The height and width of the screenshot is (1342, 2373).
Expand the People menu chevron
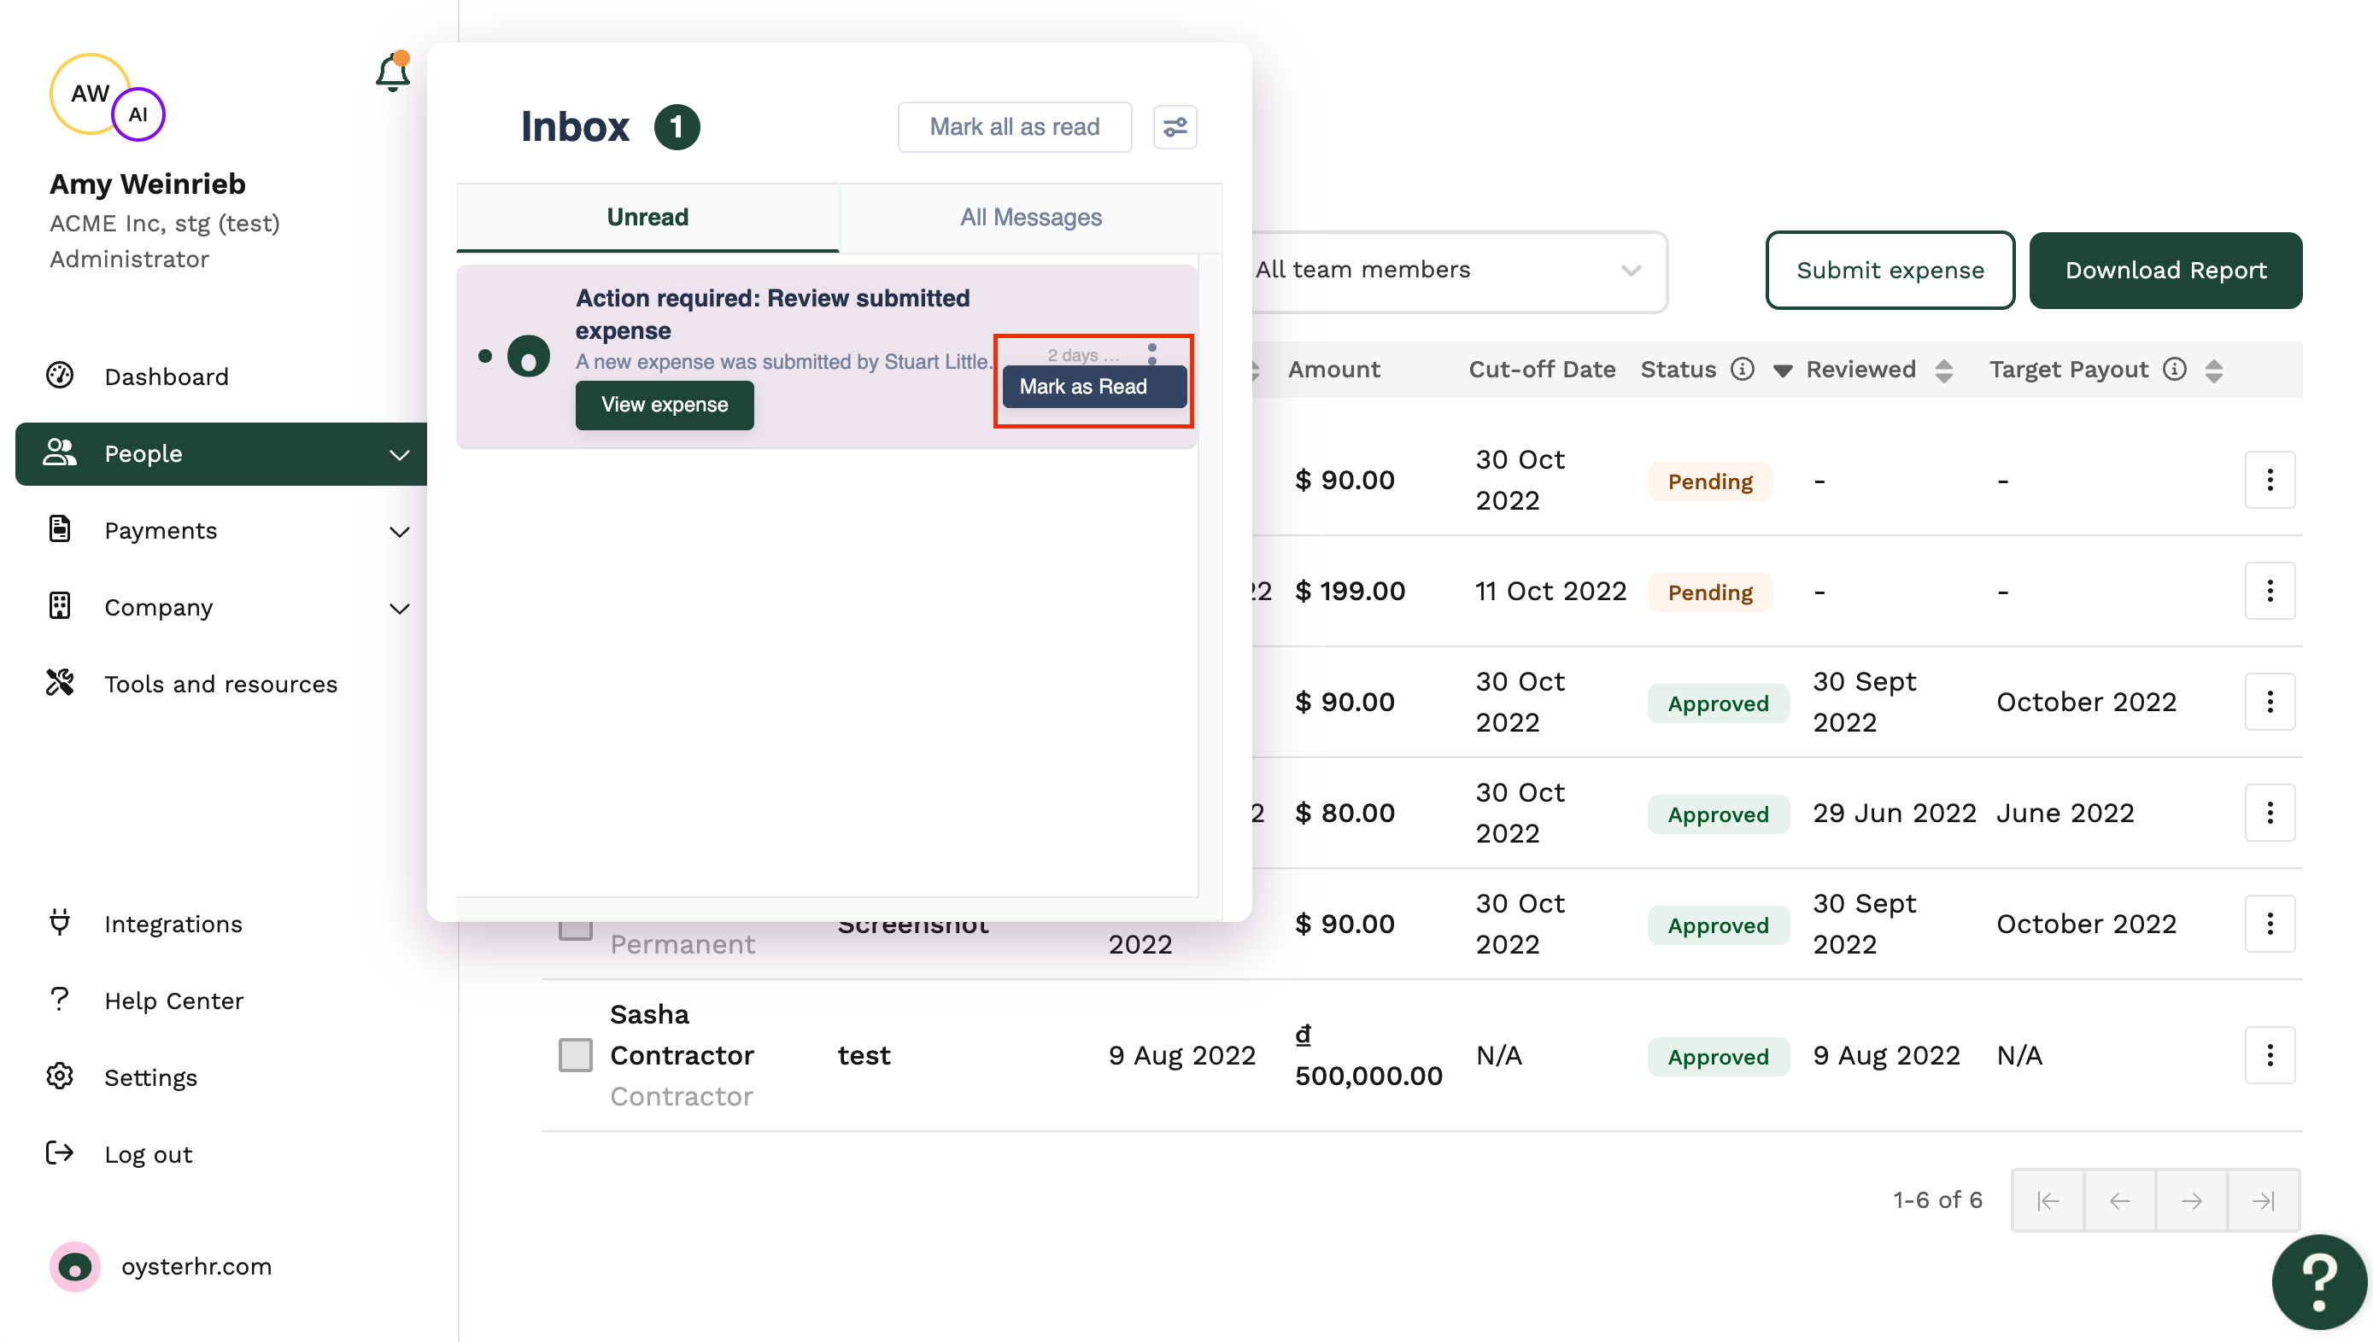pyautogui.click(x=399, y=454)
